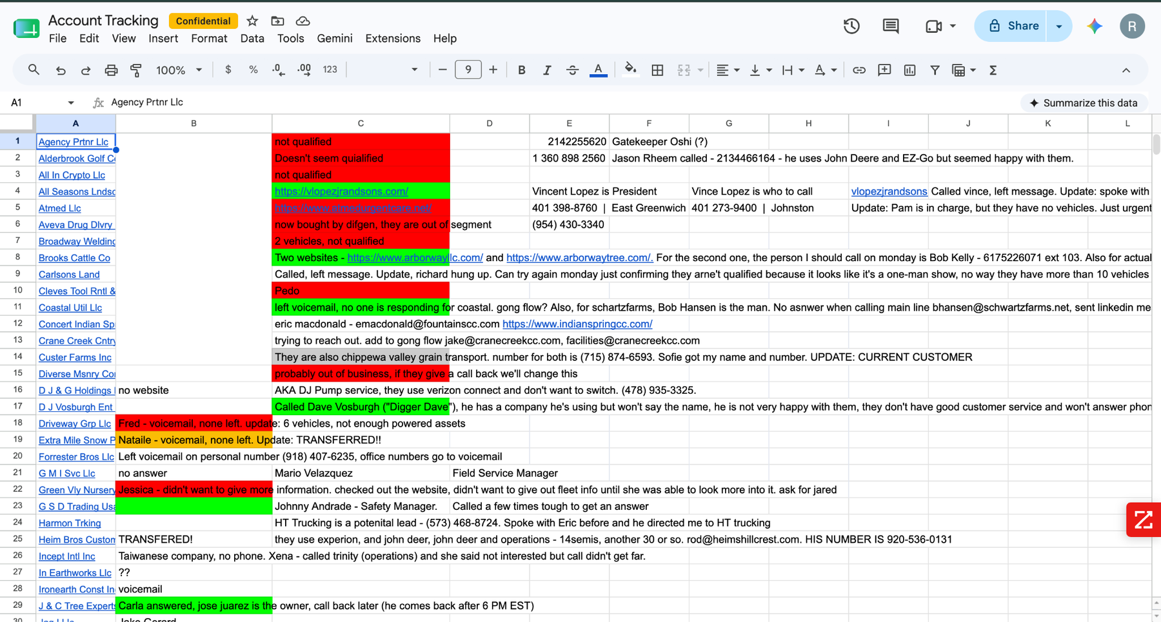This screenshot has width=1161, height=622.
Task: Click the red Pedo cell
Action: tap(361, 291)
